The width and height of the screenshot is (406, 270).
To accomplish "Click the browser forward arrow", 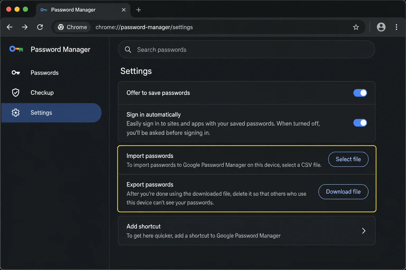I will 25,27.
